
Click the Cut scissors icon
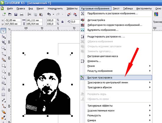(x=29, y=14)
